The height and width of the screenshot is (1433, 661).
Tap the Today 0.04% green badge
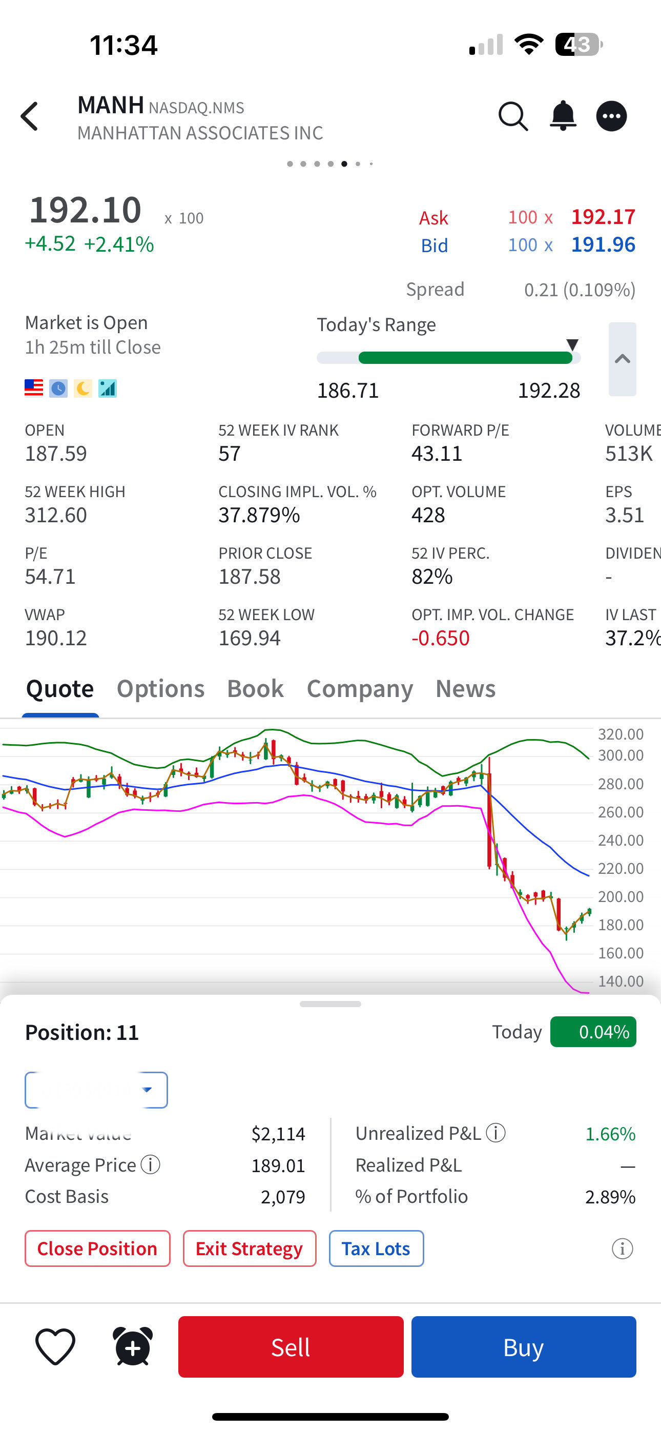(593, 1032)
